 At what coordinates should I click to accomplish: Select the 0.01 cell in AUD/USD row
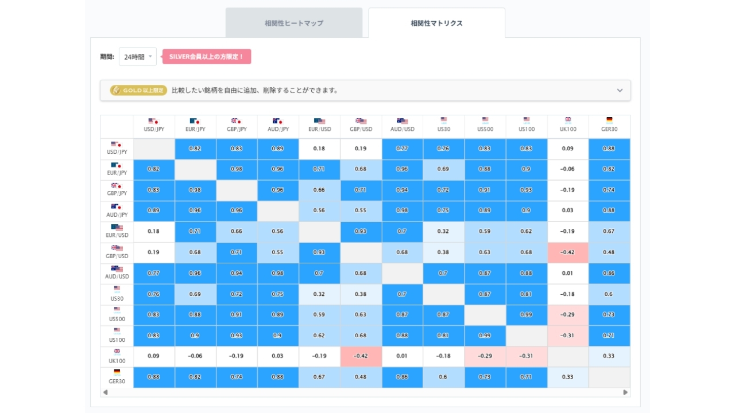tap(568, 273)
